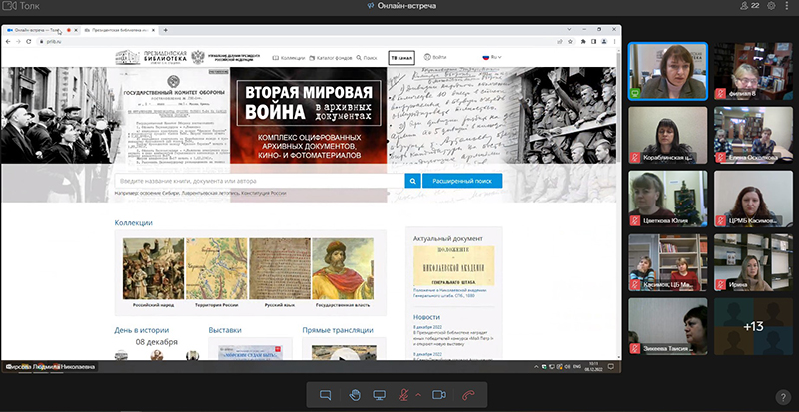Screen dimensions: 799x412
Task: Click the blue search magnifier button
Action: tap(413, 181)
